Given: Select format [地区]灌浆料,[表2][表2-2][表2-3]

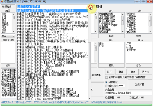Looking at the screenshot, I should 52,32.
